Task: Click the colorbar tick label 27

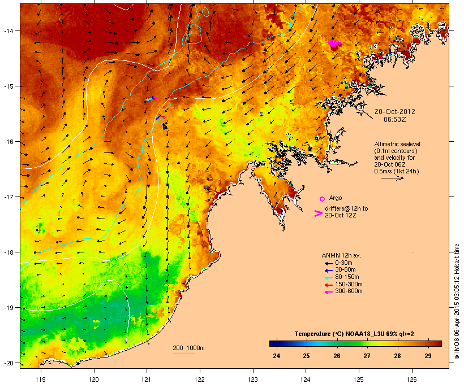Action: 367,356
